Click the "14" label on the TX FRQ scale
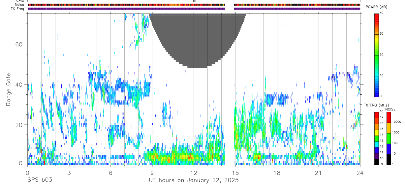405x187 pixels. [381, 135]
